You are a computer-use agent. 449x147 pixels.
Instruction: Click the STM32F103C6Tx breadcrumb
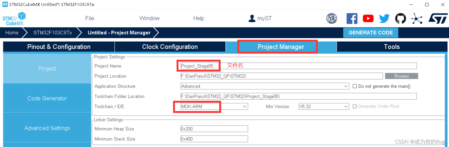(x=53, y=33)
